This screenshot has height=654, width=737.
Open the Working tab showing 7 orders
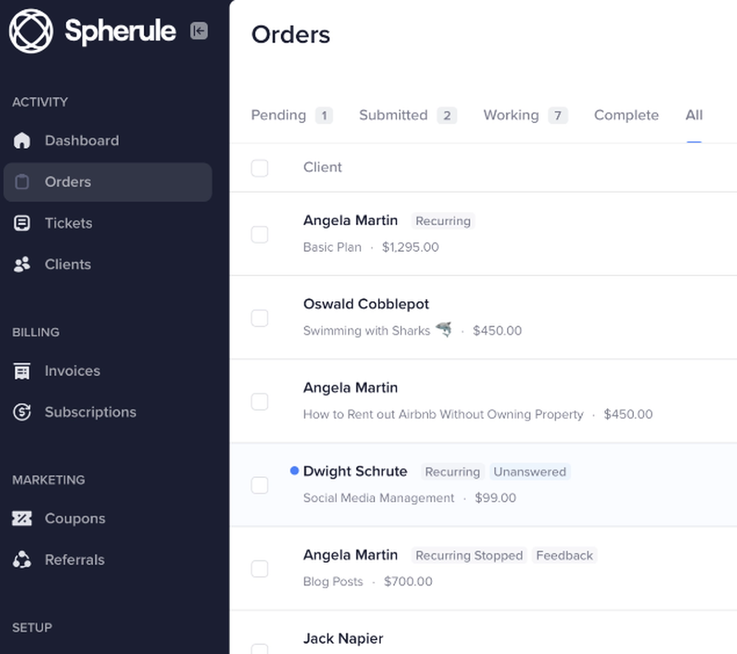[511, 115]
